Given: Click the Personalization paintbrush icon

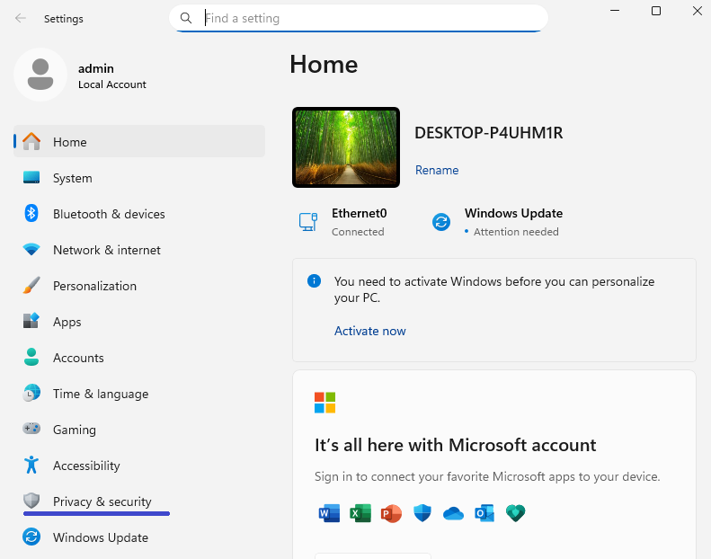Looking at the screenshot, I should (31, 286).
